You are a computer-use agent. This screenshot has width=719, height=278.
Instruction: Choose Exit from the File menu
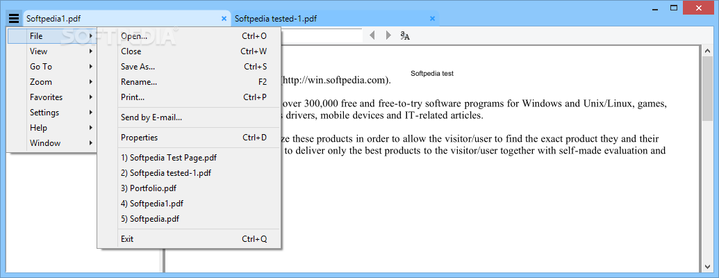click(x=189, y=239)
